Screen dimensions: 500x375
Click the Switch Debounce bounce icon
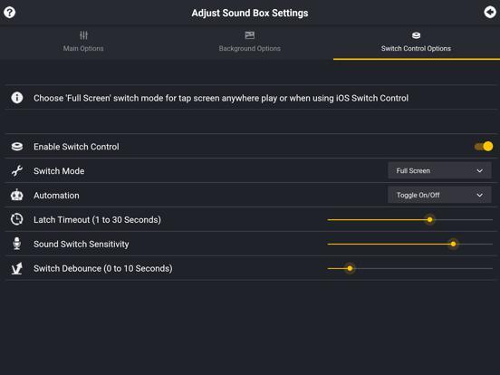tap(17, 268)
